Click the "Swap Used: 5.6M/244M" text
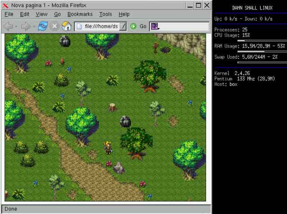This screenshot has width=287, height=214. pos(246,57)
